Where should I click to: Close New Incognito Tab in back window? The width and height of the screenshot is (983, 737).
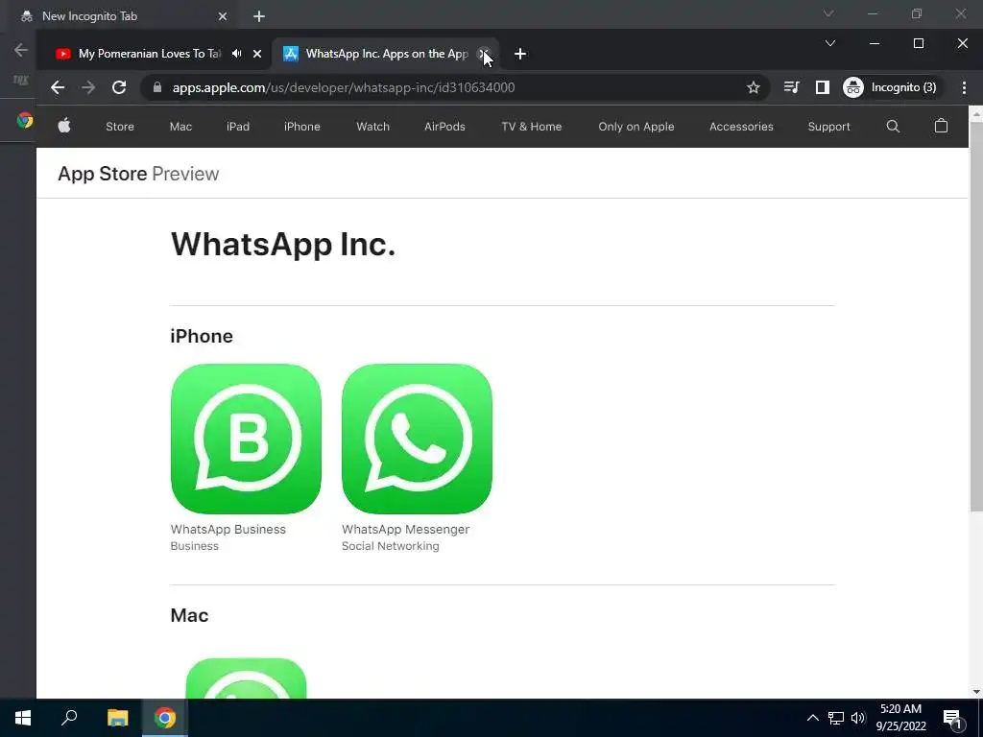[x=222, y=16]
